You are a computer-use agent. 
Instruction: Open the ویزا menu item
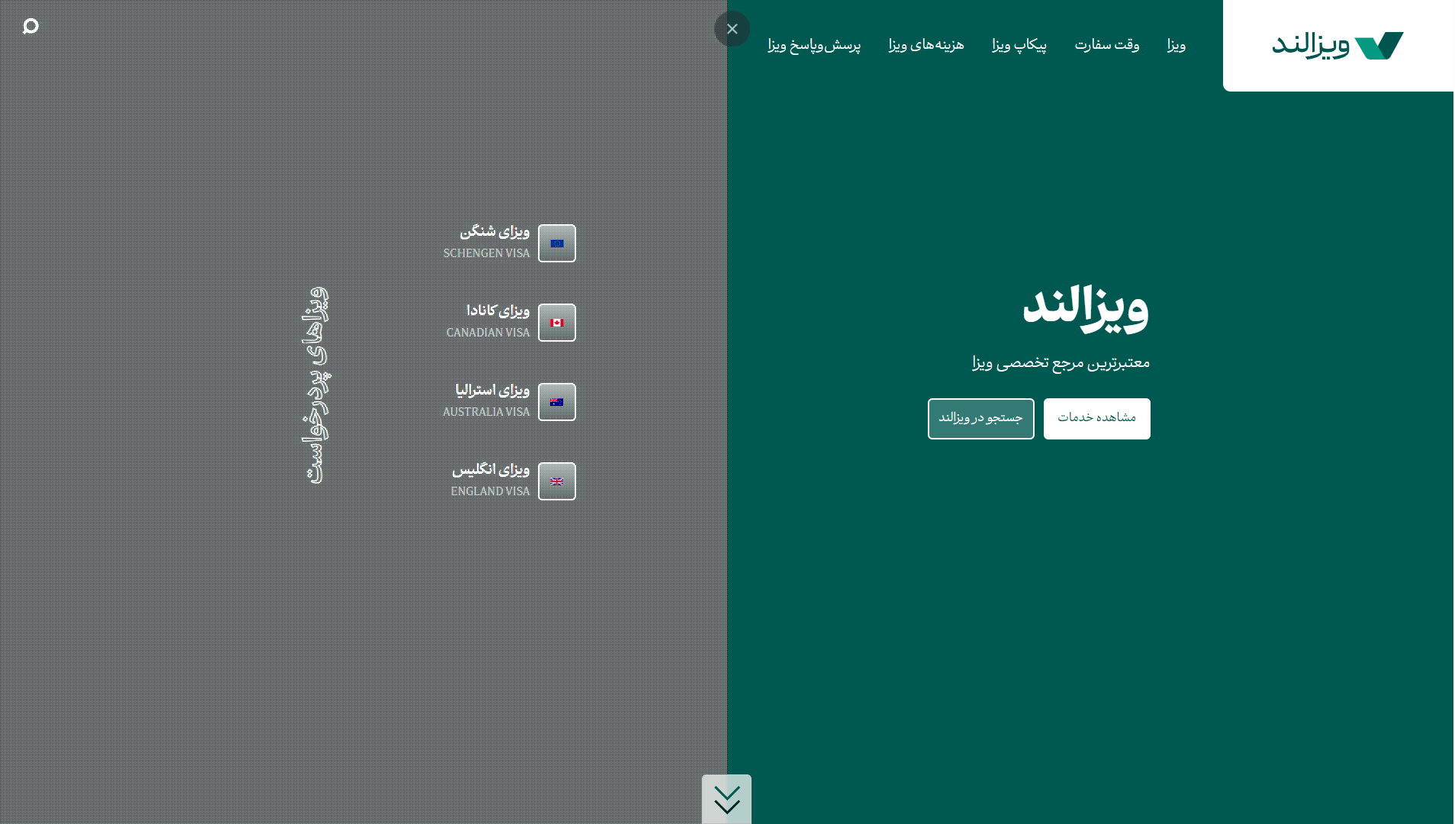pos(1176,45)
